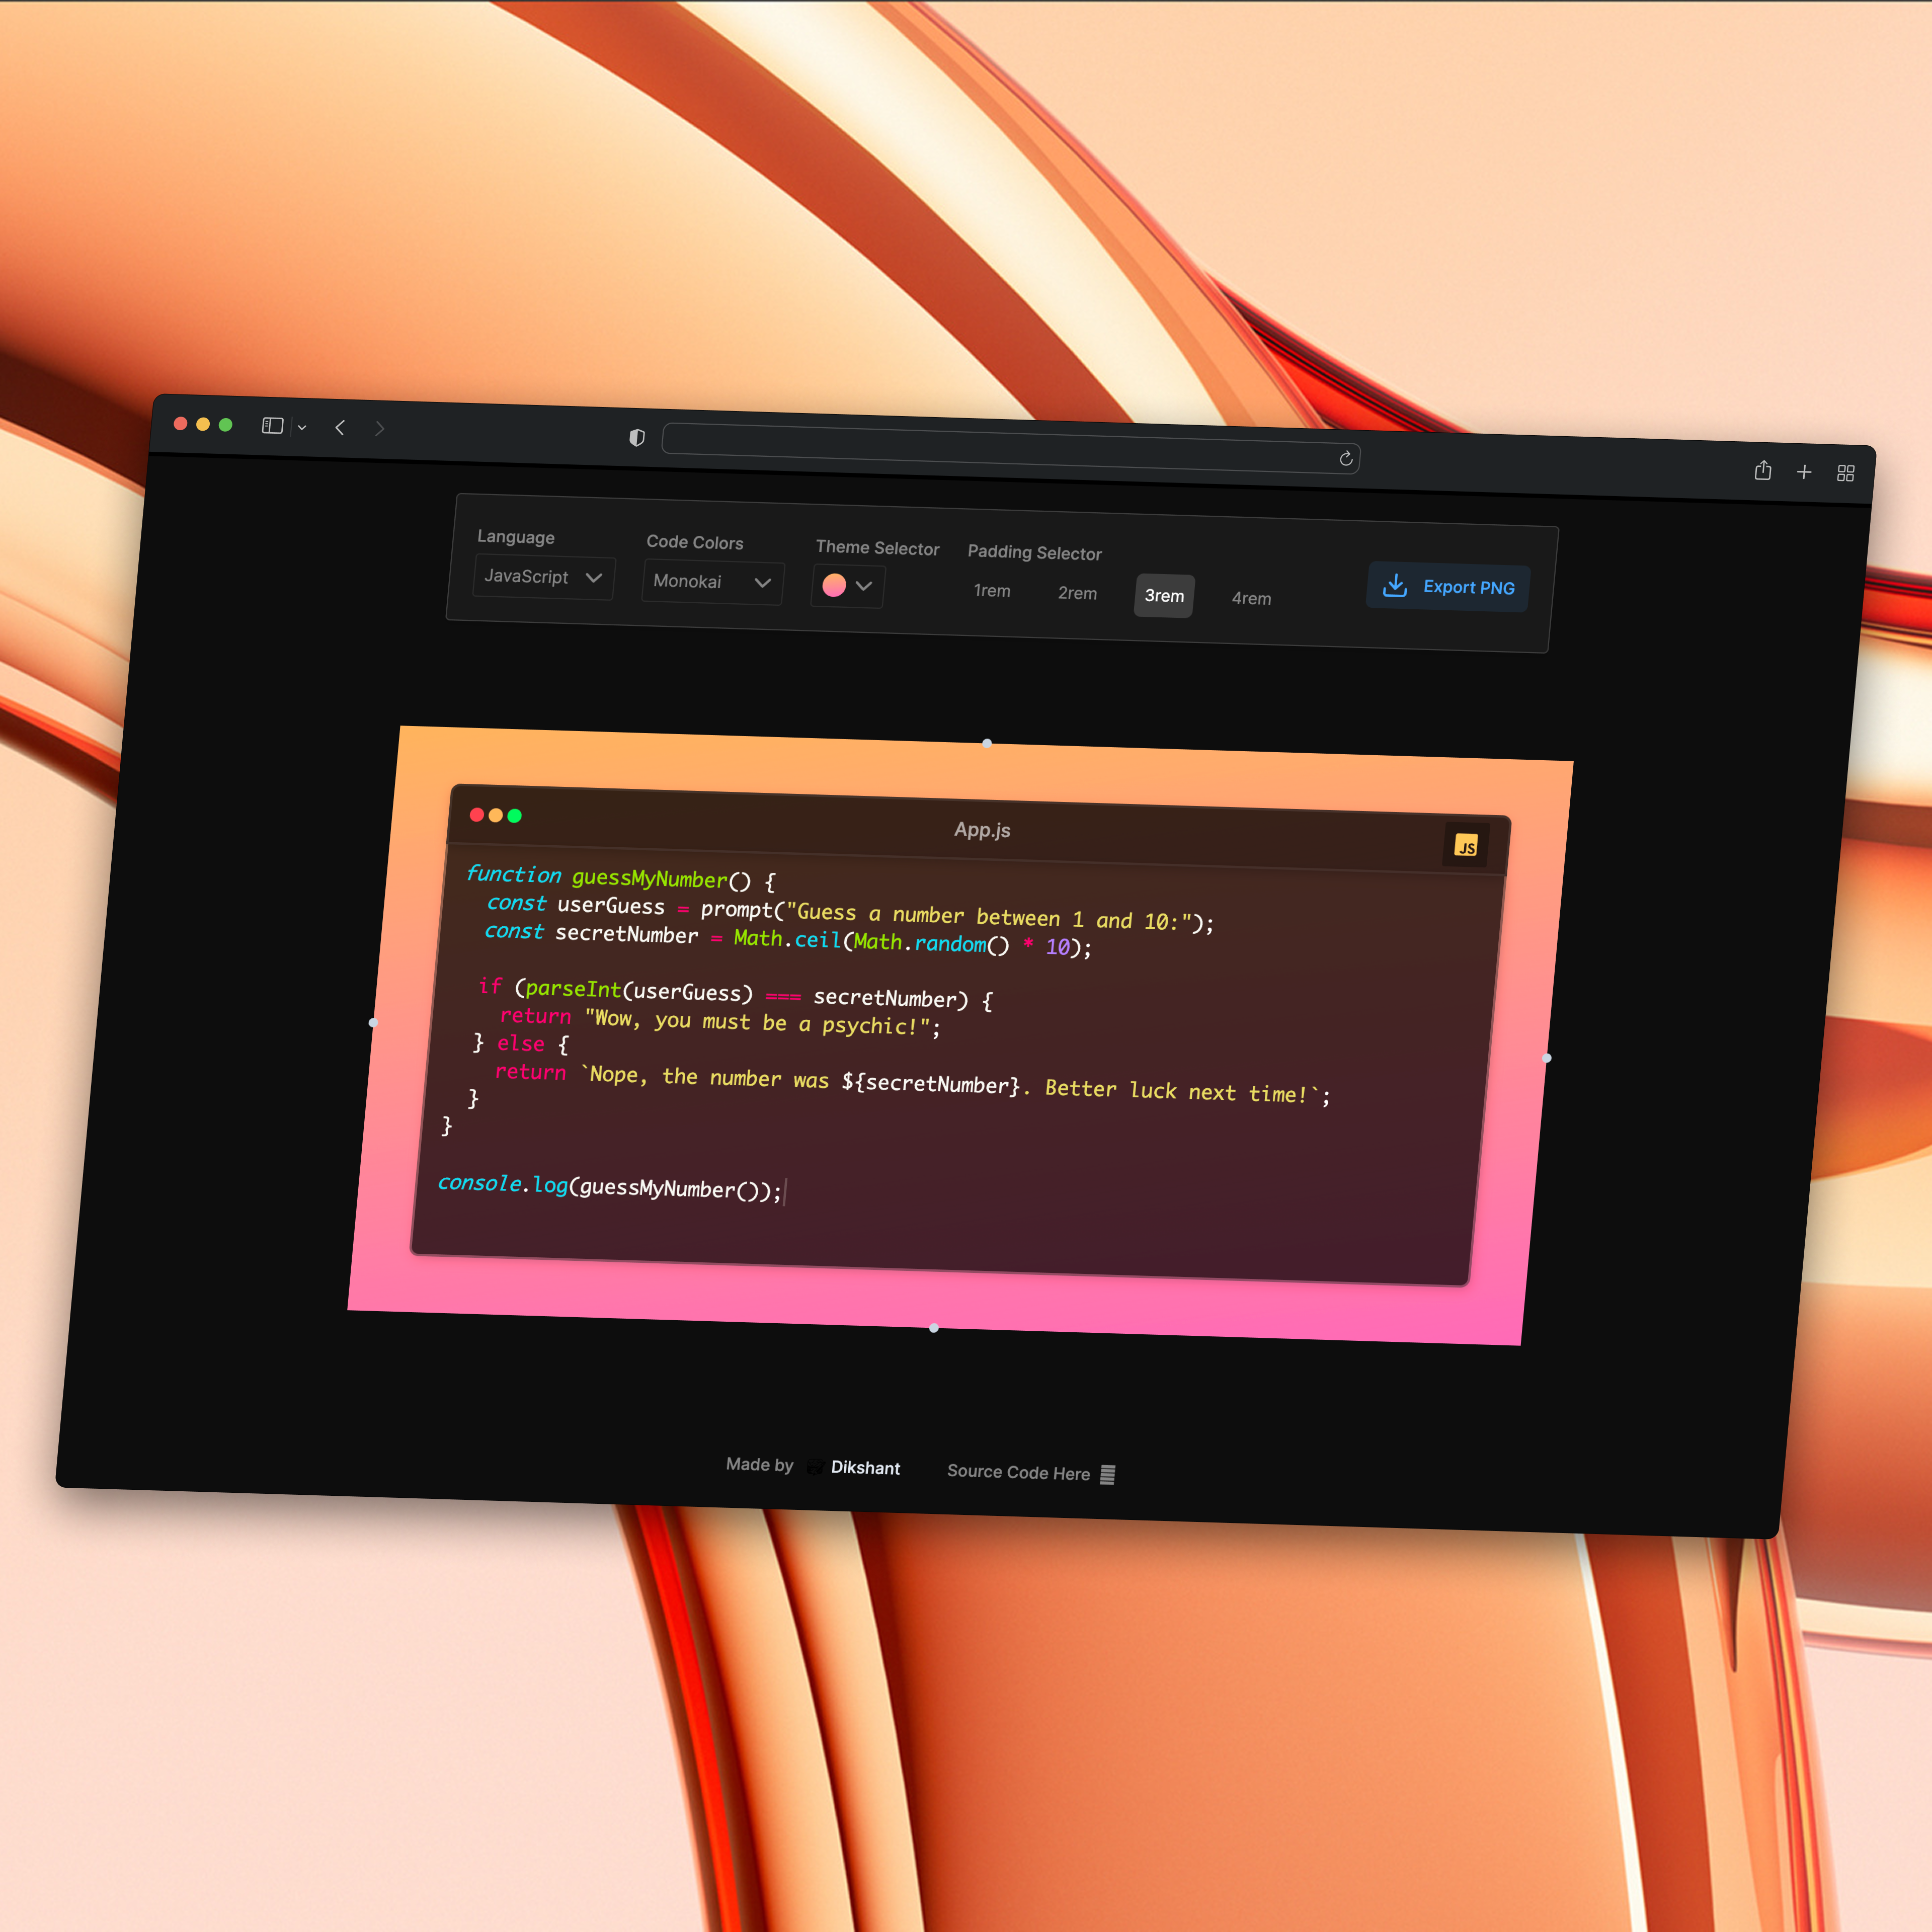Close the browser window with red button
This screenshot has height=1932, width=1932.
[181, 423]
